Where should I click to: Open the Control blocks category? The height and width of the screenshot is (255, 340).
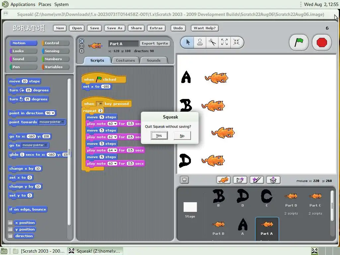click(x=55, y=43)
